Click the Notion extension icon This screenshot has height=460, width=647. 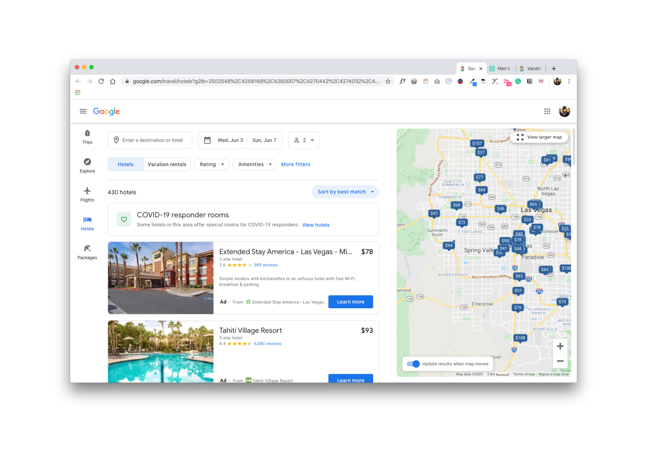[529, 81]
